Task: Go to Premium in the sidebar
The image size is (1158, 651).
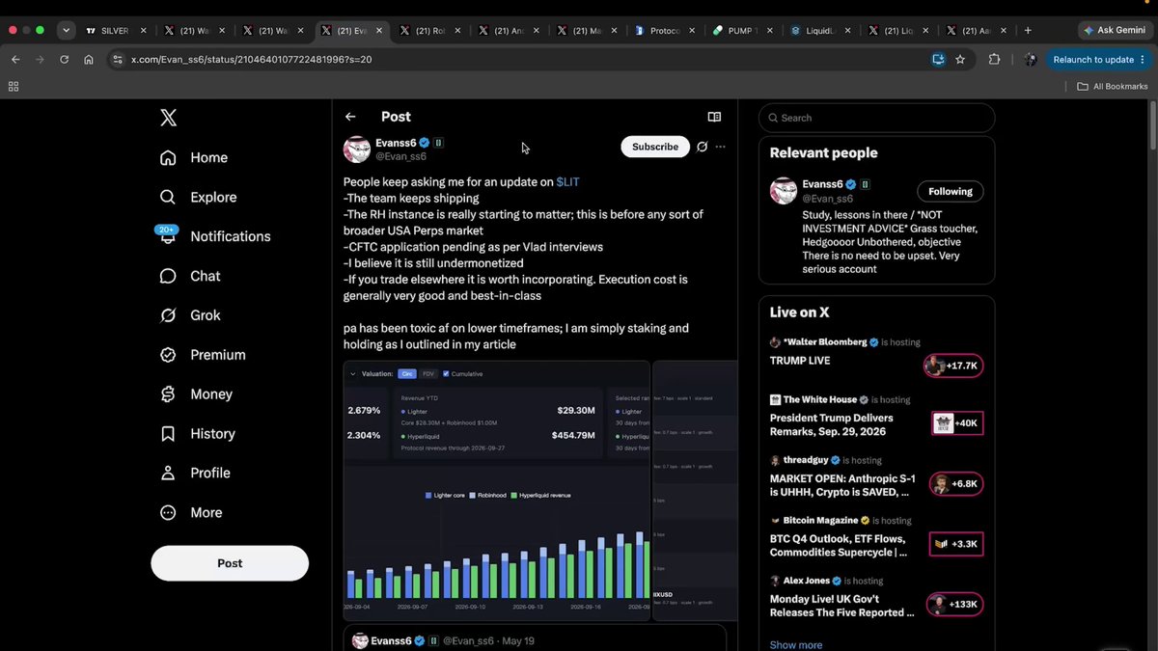Action: [204, 355]
